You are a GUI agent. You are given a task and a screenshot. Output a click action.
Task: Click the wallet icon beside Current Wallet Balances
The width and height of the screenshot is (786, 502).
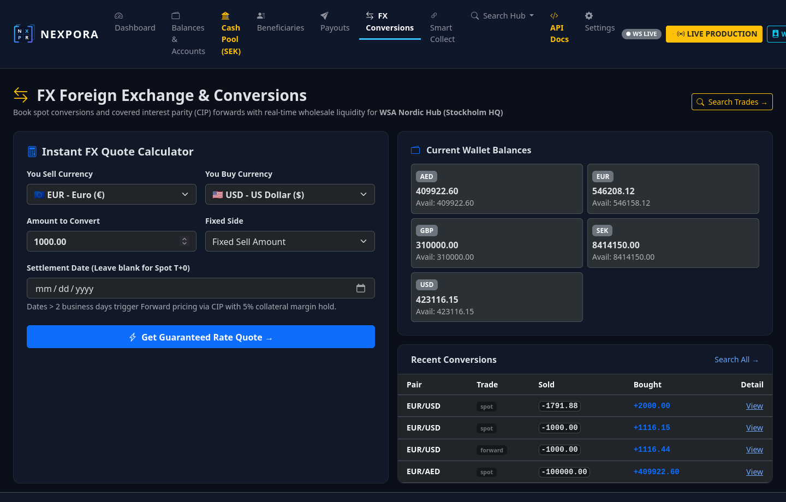(415, 150)
